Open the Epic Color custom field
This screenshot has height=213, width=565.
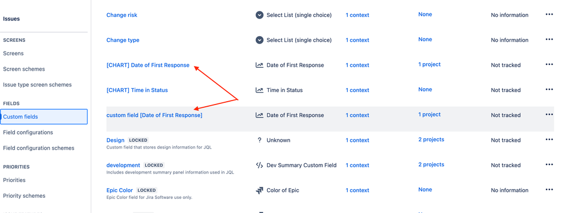(120, 190)
